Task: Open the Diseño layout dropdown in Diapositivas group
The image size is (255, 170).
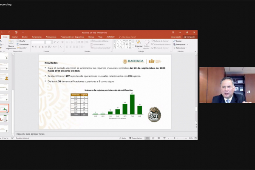Action: (22, 41)
